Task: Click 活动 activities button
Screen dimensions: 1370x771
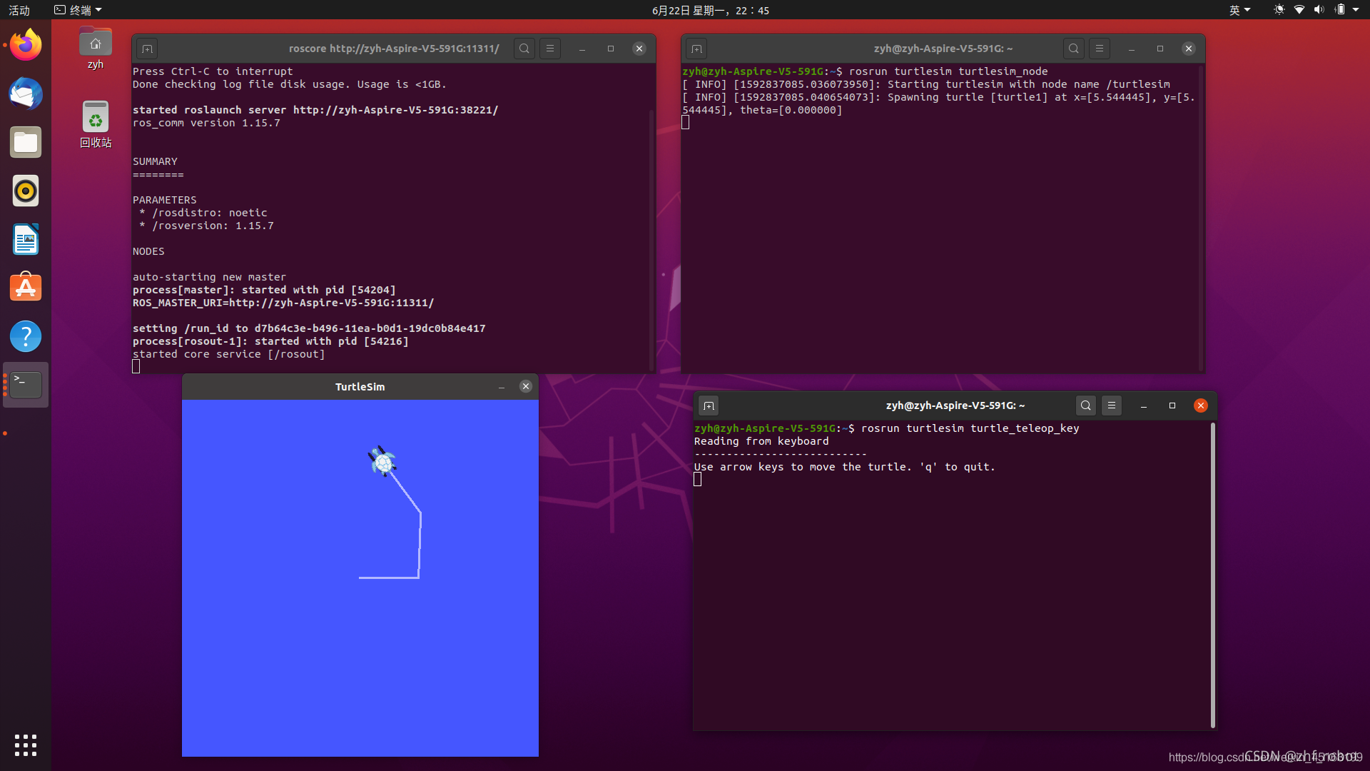Action: pyautogui.click(x=19, y=10)
